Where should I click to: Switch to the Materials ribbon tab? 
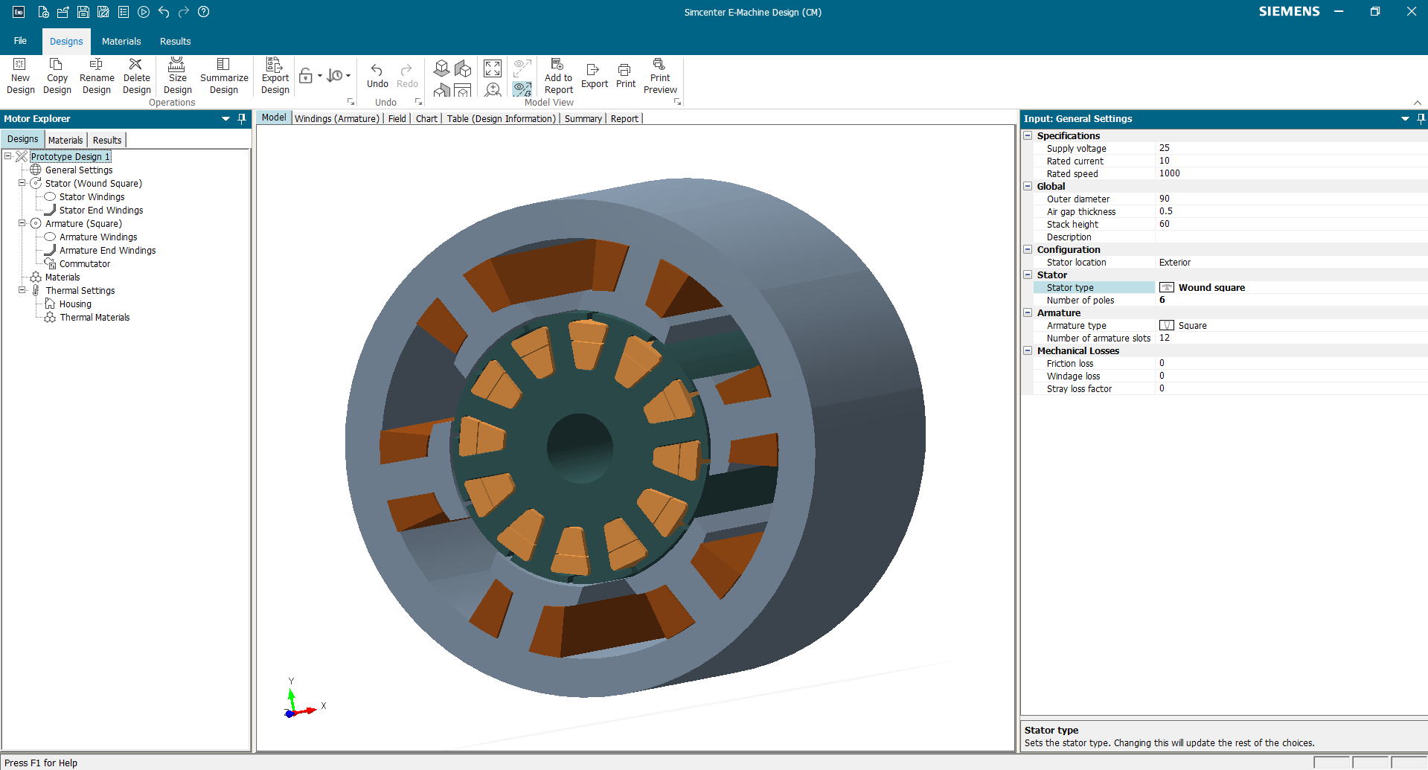[x=121, y=41]
